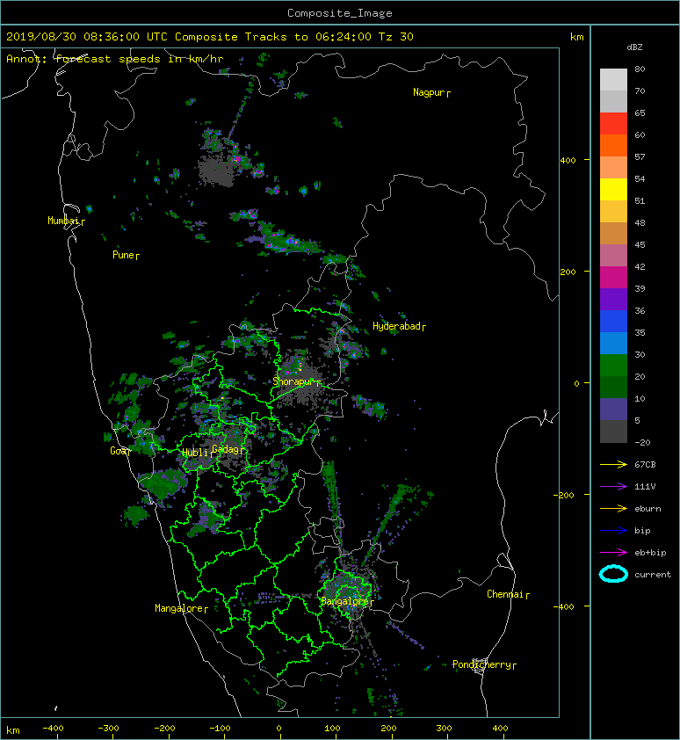This screenshot has width=680, height=740.
Task: Pick the royal blue 35–36 dBZ swatch
Action: (x=613, y=322)
